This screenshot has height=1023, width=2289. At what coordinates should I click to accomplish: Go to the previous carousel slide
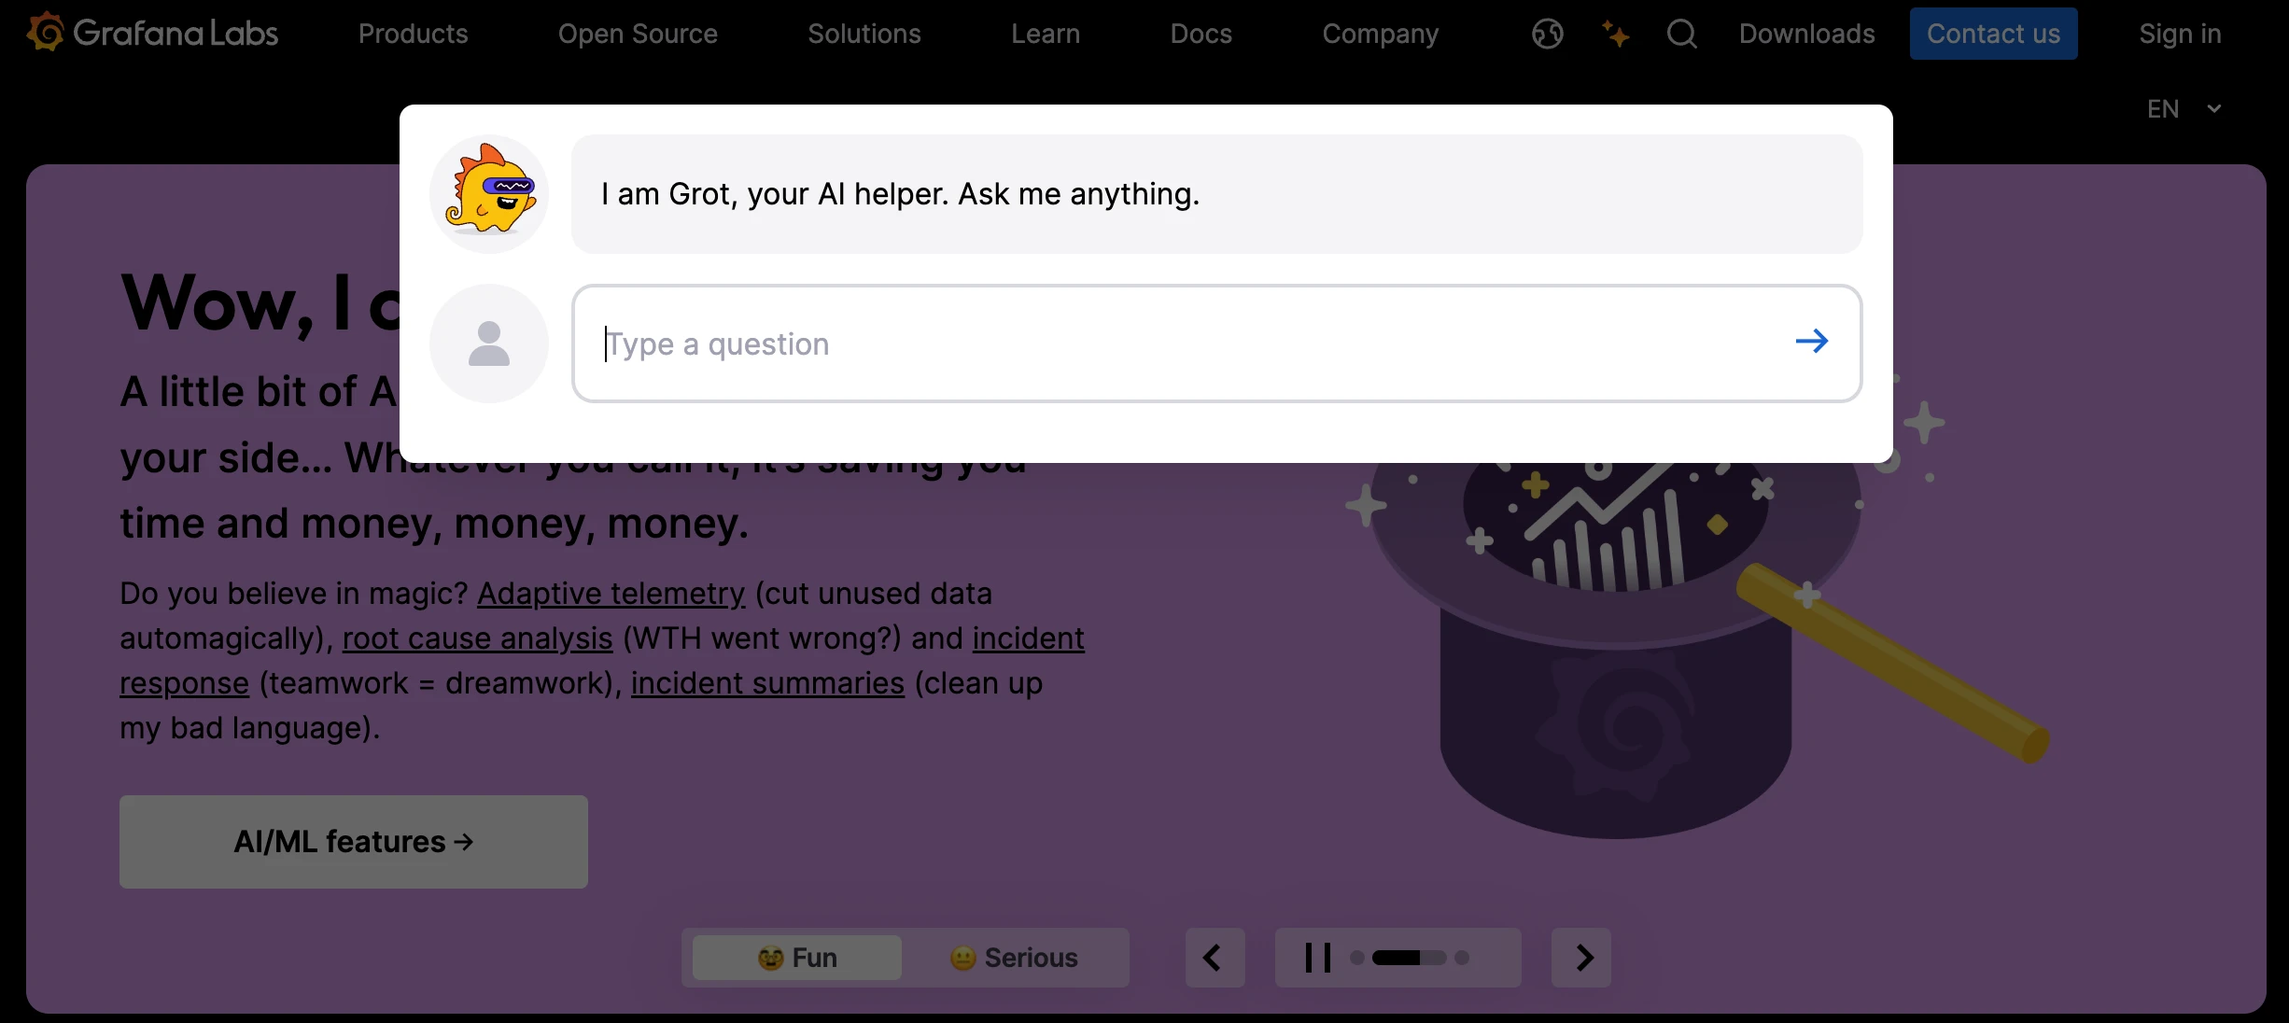[x=1214, y=958]
